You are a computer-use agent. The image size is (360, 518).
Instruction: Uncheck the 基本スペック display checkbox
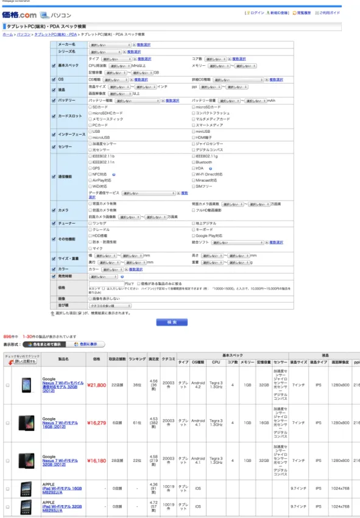(x=54, y=65)
